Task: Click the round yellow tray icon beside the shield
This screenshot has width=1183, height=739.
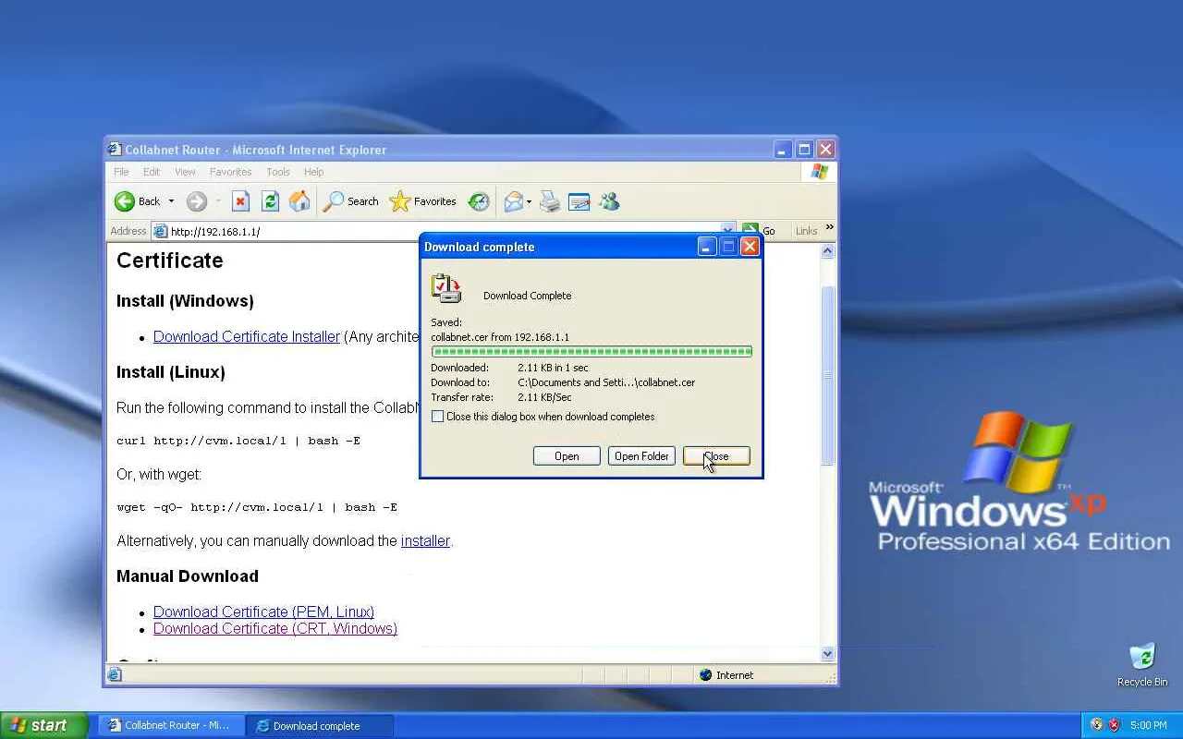Action: point(1097,725)
